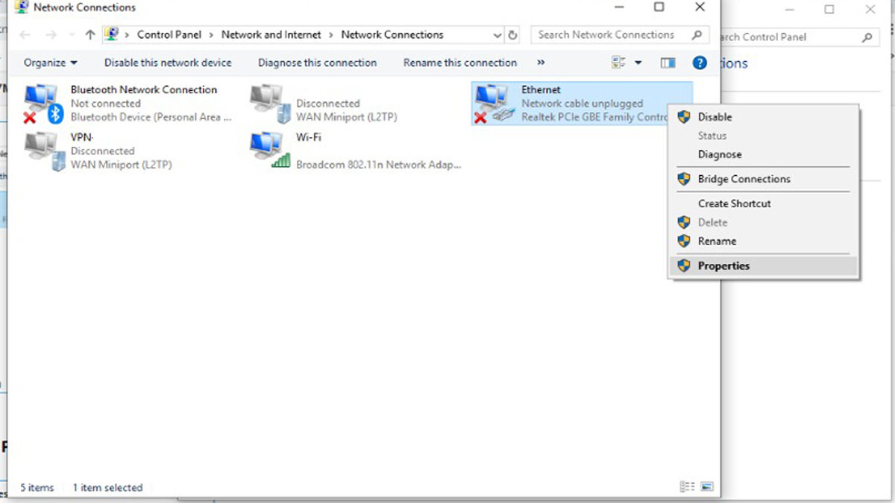Click Diagnose this connection button
The image size is (895, 503).
[317, 63]
